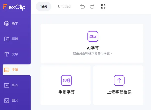The image size is (151, 110).
Task: Select the 媒體 sidebar label
Action: click(x=15, y=39)
